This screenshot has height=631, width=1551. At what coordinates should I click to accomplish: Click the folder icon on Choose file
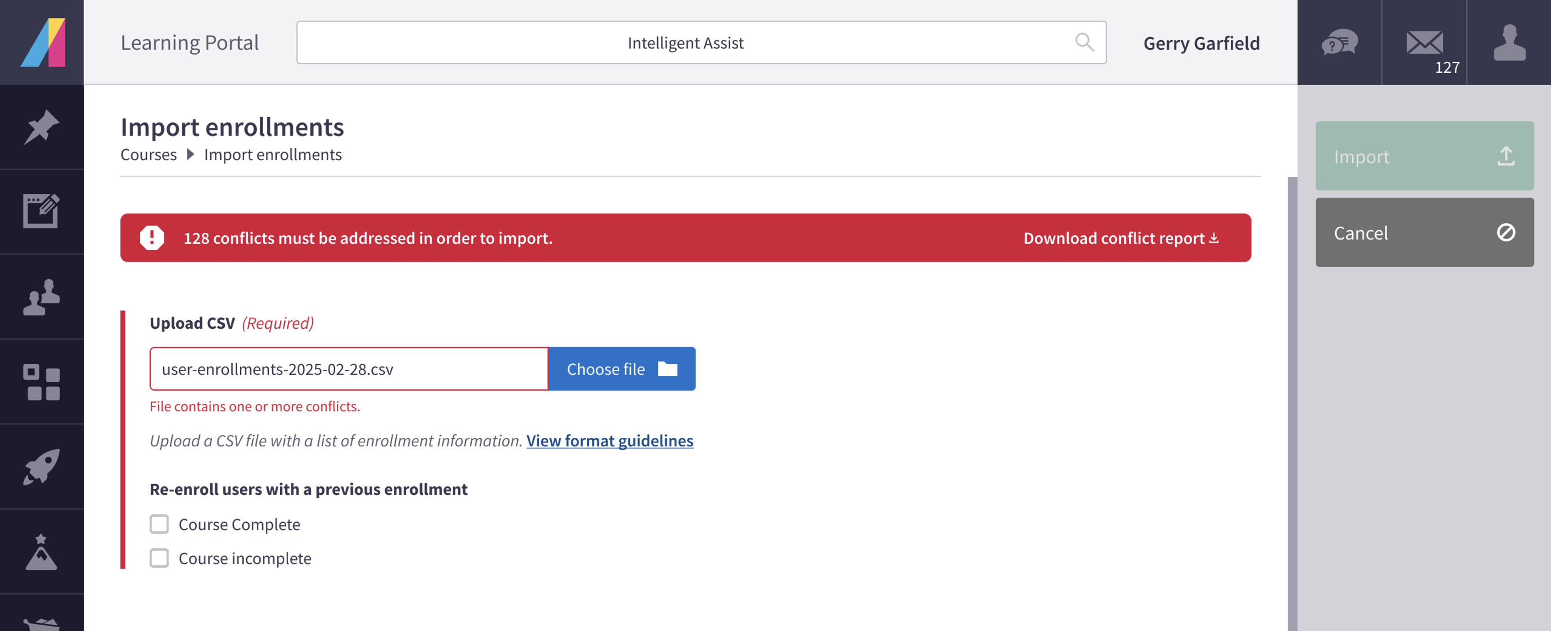coord(668,368)
